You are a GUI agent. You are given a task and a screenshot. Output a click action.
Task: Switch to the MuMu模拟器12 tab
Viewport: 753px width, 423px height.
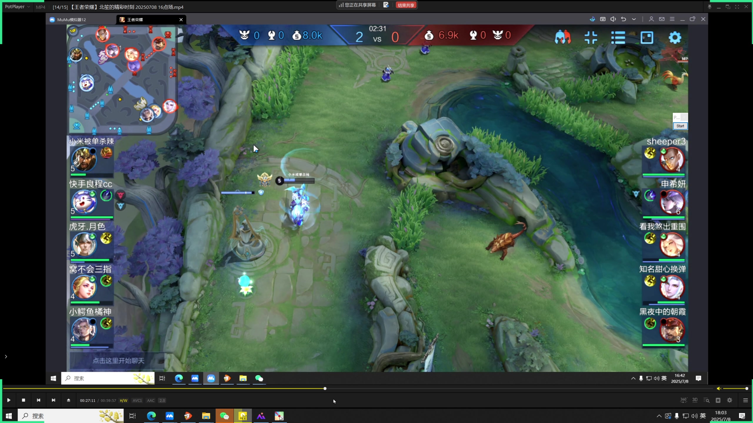pyautogui.click(x=81, y=20)
